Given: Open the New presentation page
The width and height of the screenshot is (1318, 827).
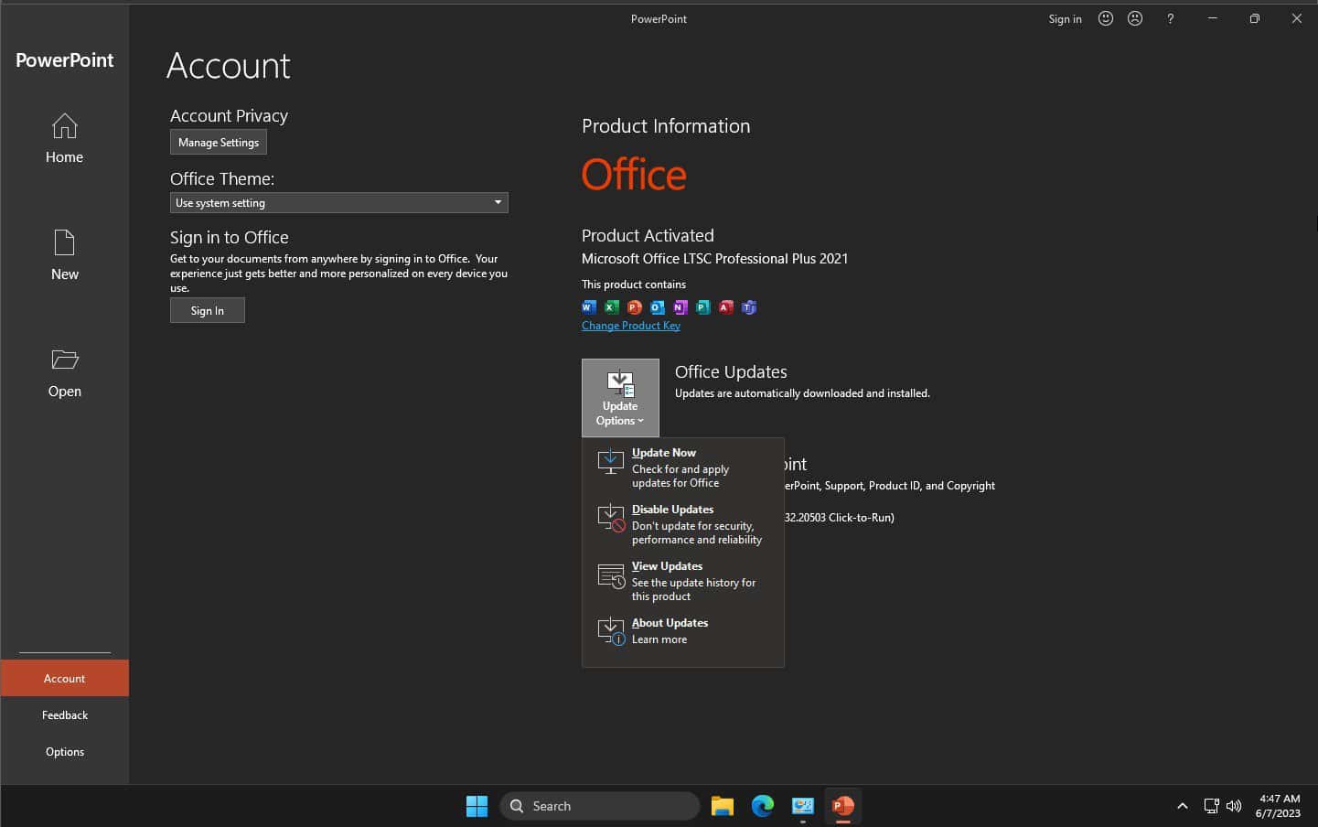Looking at the screenshot, I should tap(64, 254).
